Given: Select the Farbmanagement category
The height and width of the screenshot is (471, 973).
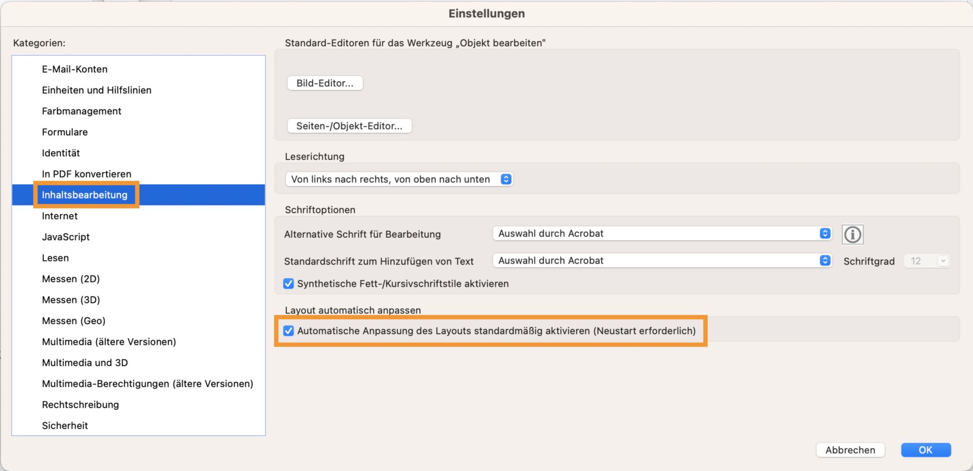Looking at the screenshot, I should 82,111.
